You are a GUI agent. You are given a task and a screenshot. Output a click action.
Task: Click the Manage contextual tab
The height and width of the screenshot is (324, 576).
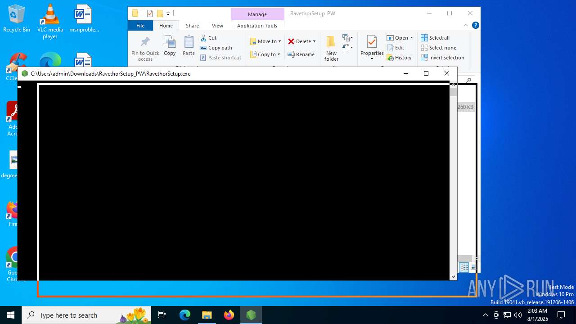point(257,14)
